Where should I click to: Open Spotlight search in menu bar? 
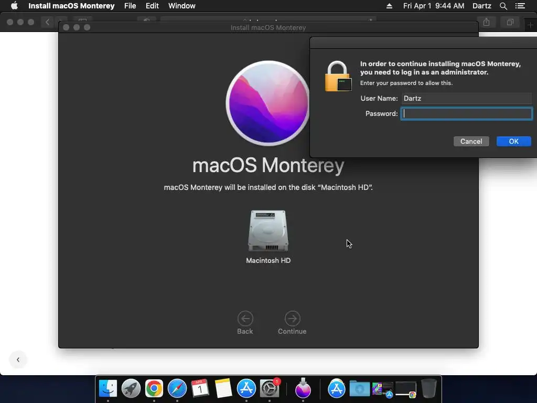503,6
